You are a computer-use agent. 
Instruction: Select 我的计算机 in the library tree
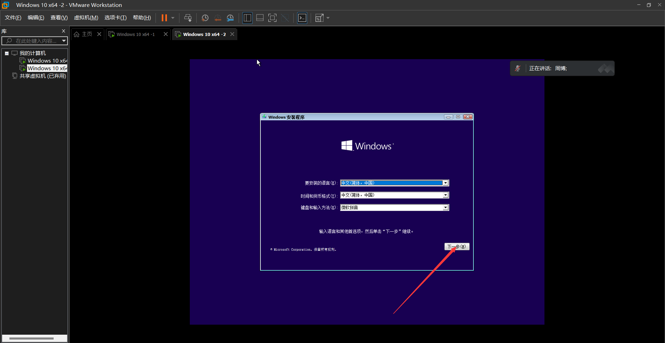[33, 53]
